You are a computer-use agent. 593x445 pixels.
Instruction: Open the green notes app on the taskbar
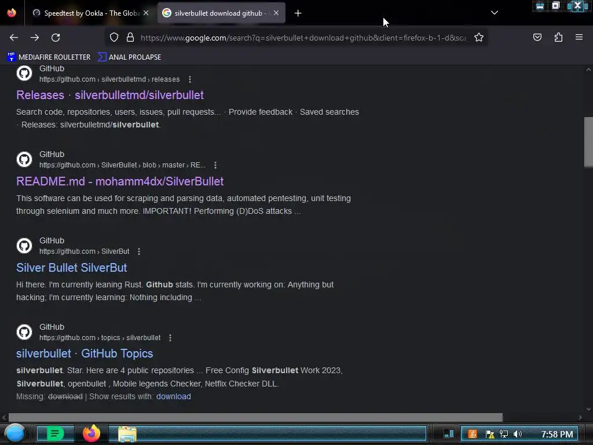tap(55, 433)
